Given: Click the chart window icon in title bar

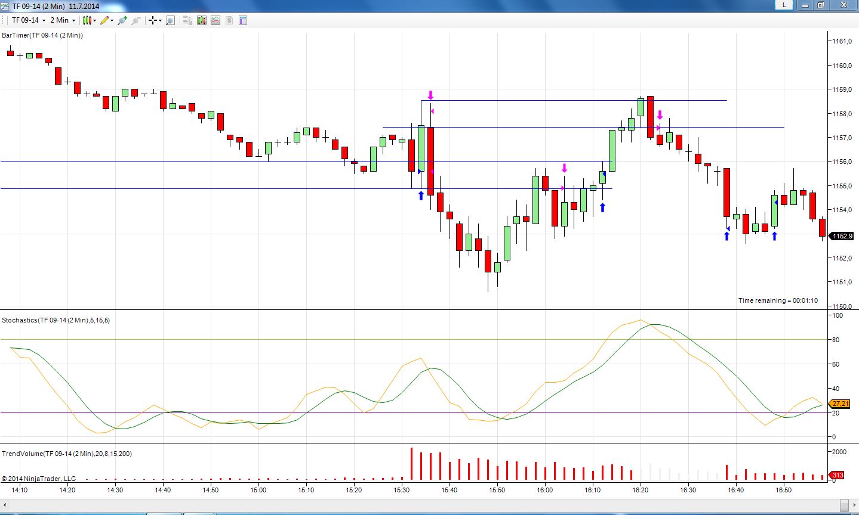Looking at the screenshot, I should click(5, 6).
